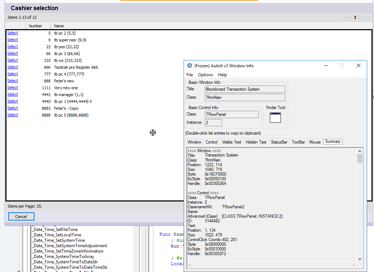Select cashier Very new one
The image size is (374, 272).
(x=13, y=88)
